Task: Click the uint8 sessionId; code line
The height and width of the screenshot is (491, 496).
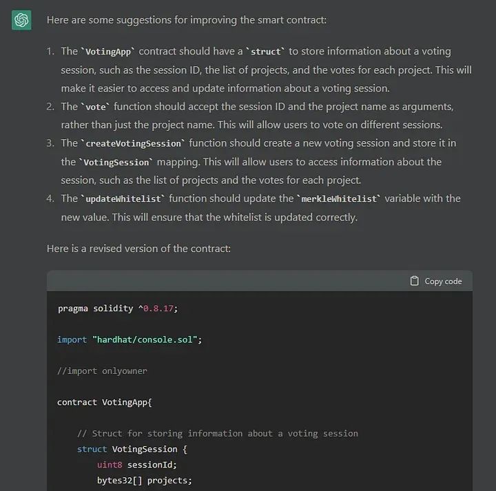Action: click(x=137, y=465)
